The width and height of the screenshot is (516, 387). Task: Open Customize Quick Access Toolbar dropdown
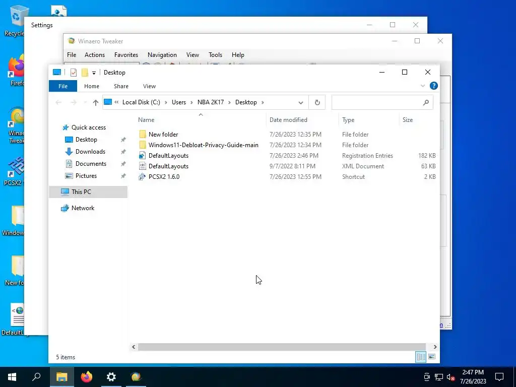94,73
